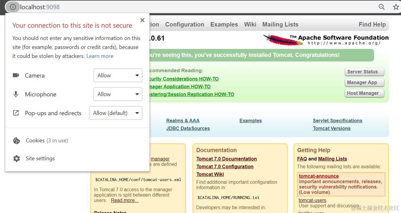401x213 pixels.
Task: Open the tomcat-announce mailing list link
Action: pyautogui.click(x=319, y=176)
